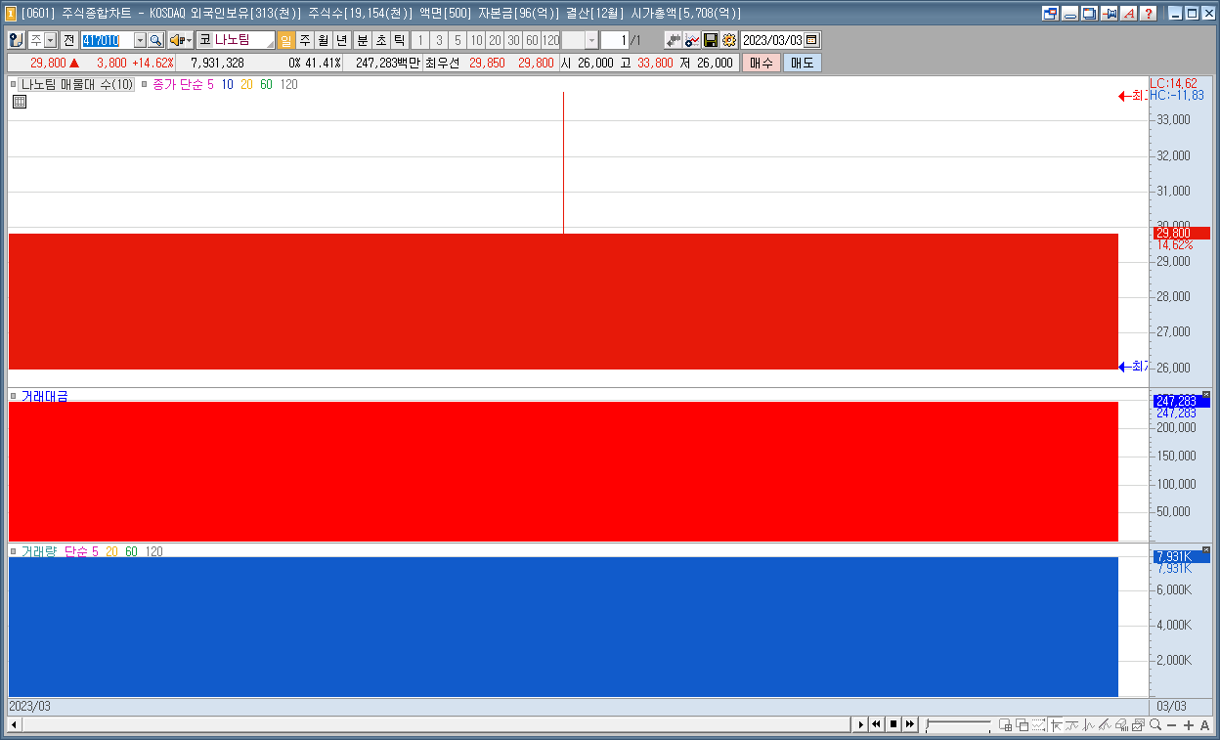
Task: Expand the 나노팀 stock name box corner
Action: pyautogui.click(x=270, y=45)
